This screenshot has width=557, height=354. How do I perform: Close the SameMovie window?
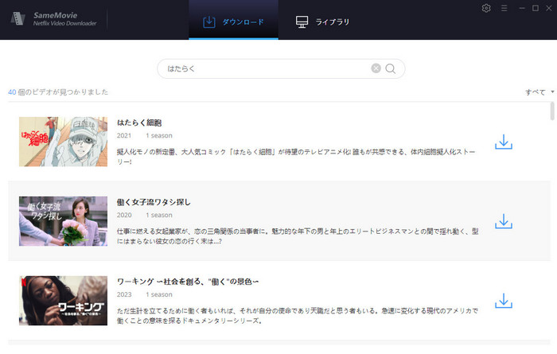(x=548, y=8)
